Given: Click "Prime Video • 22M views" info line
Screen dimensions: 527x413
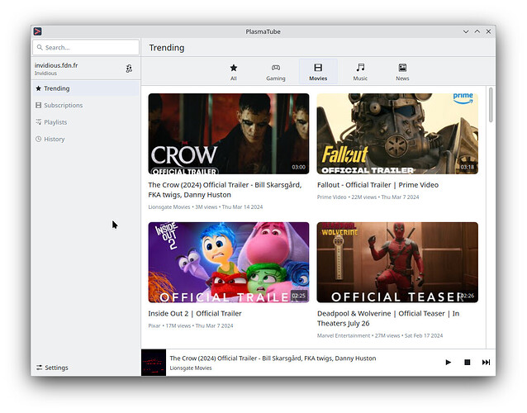Looking at the screenshot, I should 368,197.
